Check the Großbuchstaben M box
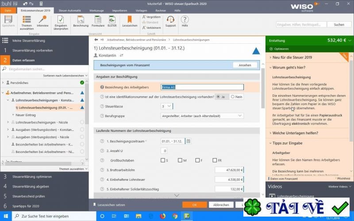 180,160
